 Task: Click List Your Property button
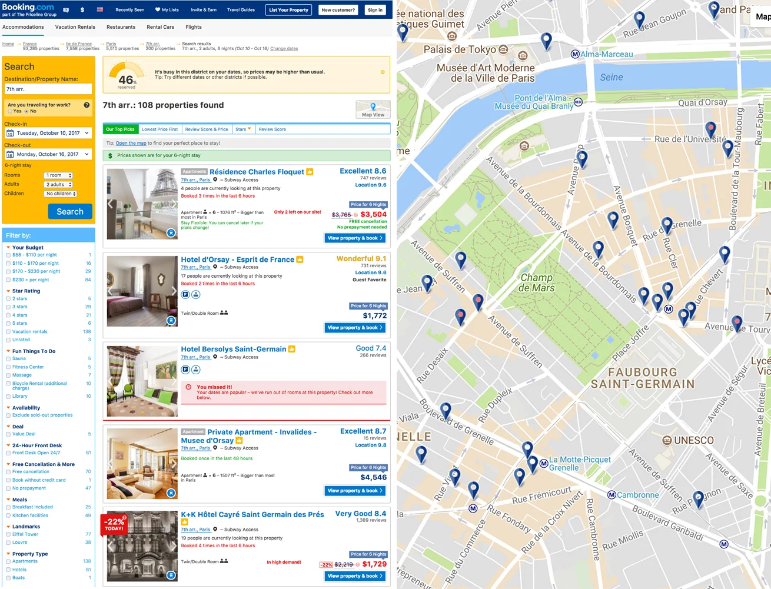tap(288, 10)
